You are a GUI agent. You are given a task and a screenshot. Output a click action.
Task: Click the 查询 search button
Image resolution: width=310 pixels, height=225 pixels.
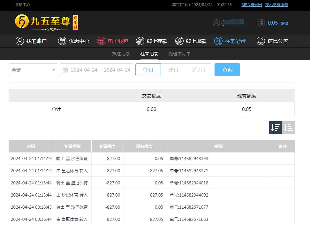227,70
